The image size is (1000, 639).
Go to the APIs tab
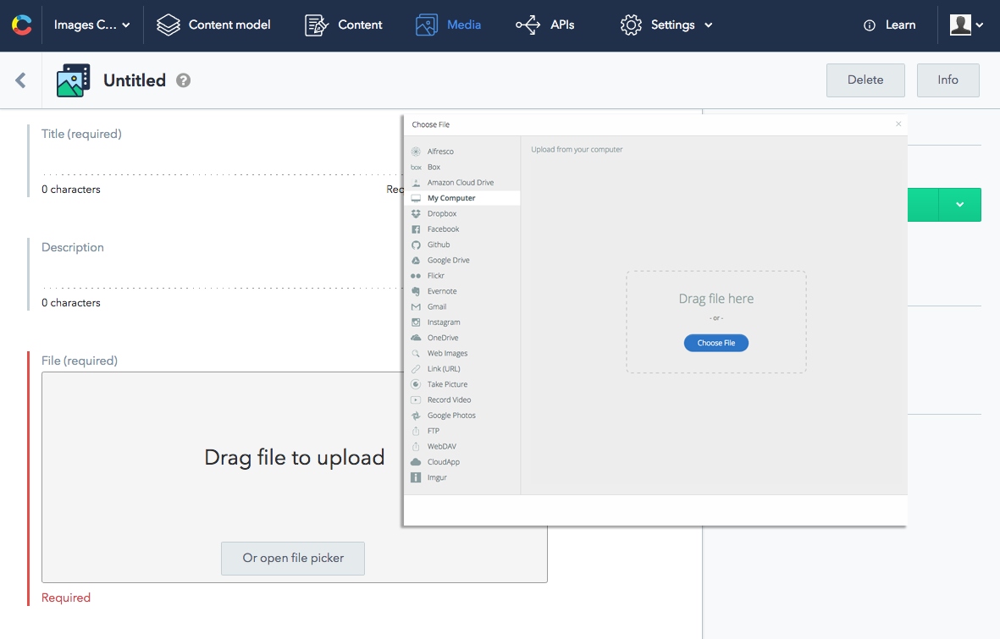pyautogui.click(x=545, y=25)
